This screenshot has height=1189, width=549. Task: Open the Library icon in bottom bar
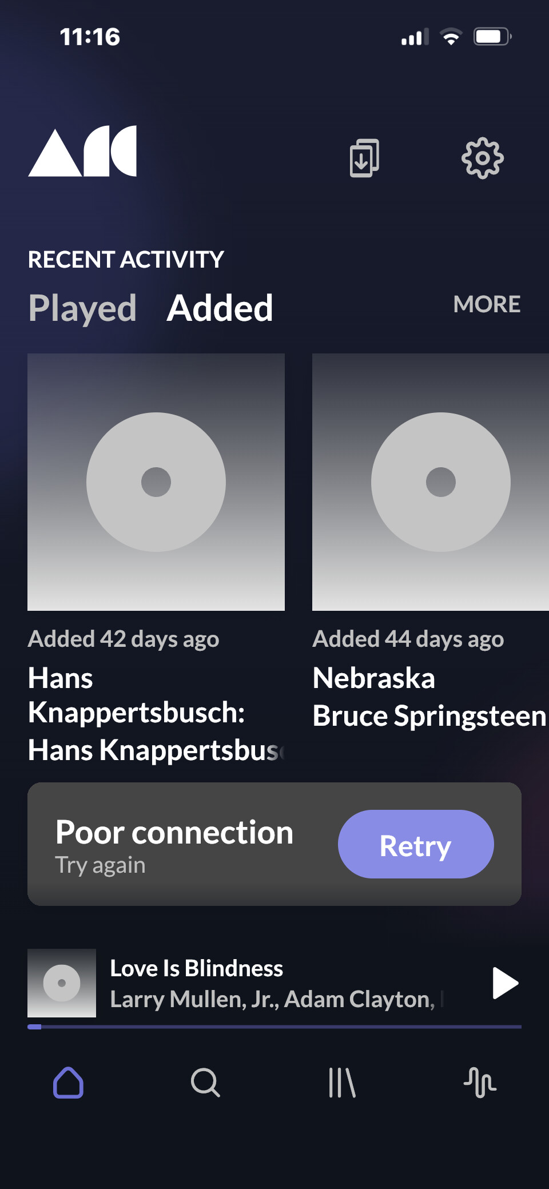tap(342, 1083)
